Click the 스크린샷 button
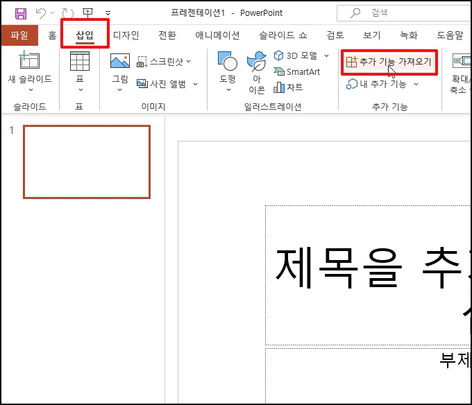The width and height of the screenshot is (472, 405). pyautogui.click(x=160, y=62)
